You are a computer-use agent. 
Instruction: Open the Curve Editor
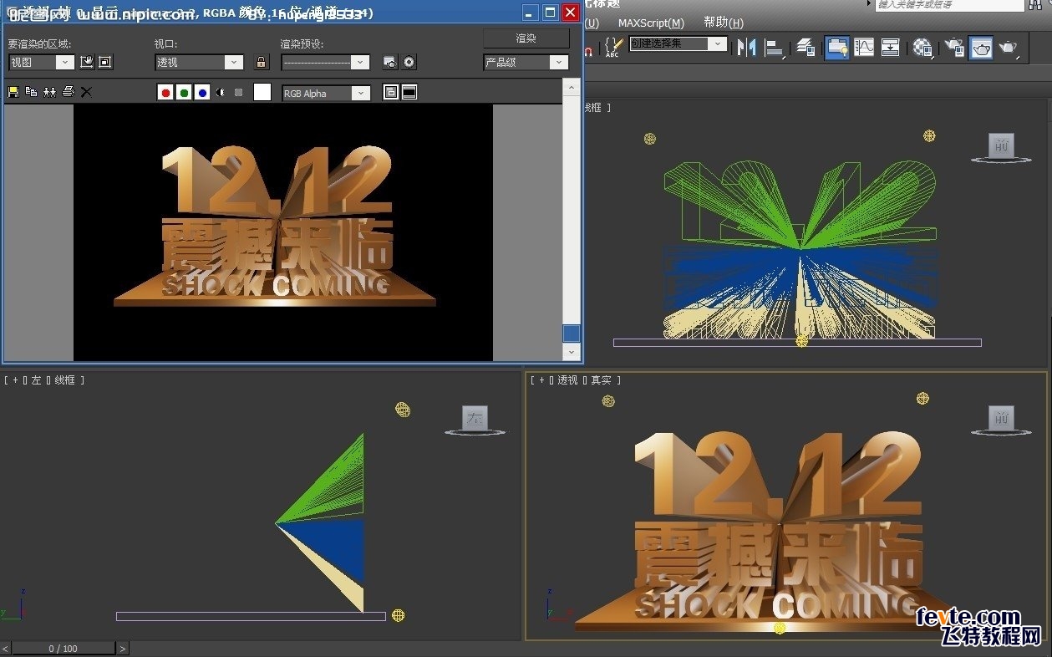[863, 48]
